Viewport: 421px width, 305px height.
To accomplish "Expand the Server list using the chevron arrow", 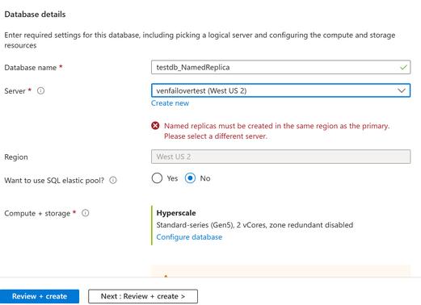I will (x=402, y=90).
